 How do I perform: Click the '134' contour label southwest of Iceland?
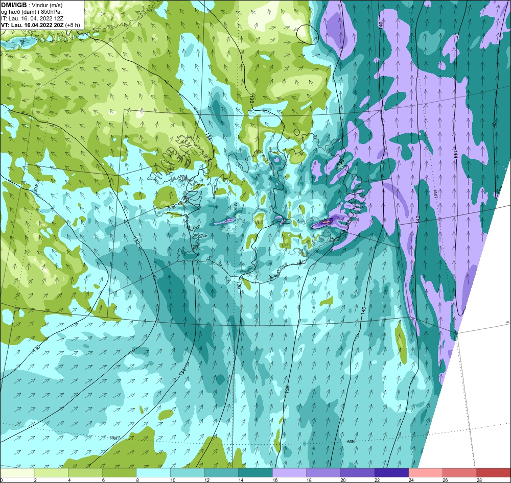(182, 373)
